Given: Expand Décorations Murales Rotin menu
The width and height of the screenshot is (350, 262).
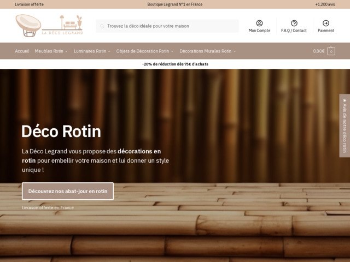Looking at the screenshot, I should click(x=207, y=51).
